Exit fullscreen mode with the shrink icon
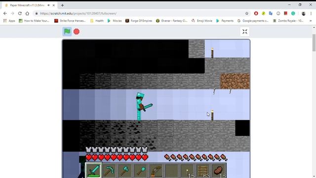Viewport: 316px width, 178px height. coord(245,32)
